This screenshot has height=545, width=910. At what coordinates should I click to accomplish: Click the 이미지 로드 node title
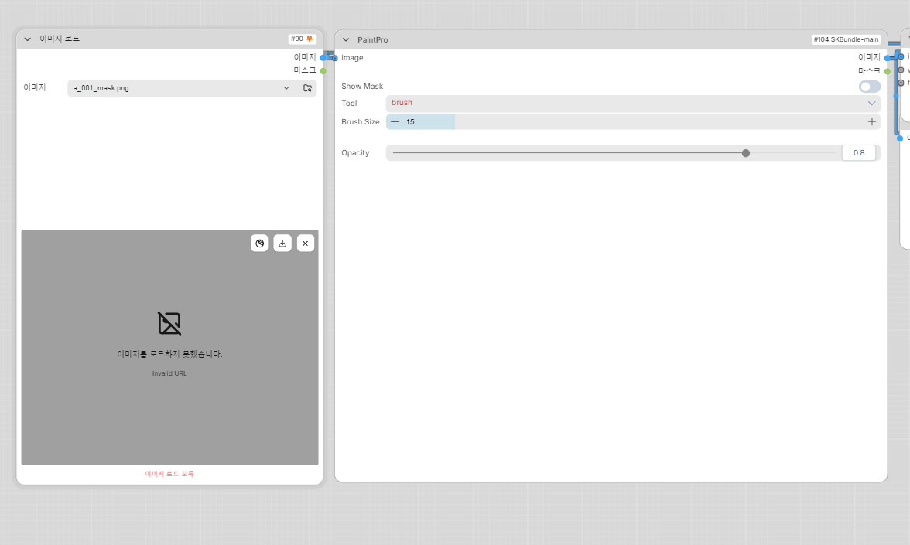60,39
